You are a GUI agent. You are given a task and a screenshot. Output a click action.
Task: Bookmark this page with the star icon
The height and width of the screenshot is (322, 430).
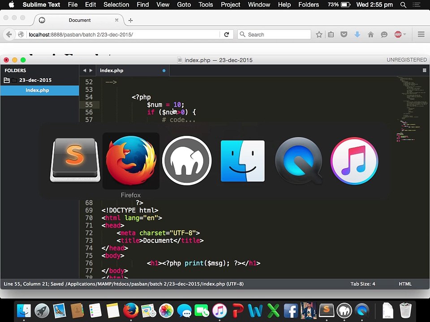318,34
